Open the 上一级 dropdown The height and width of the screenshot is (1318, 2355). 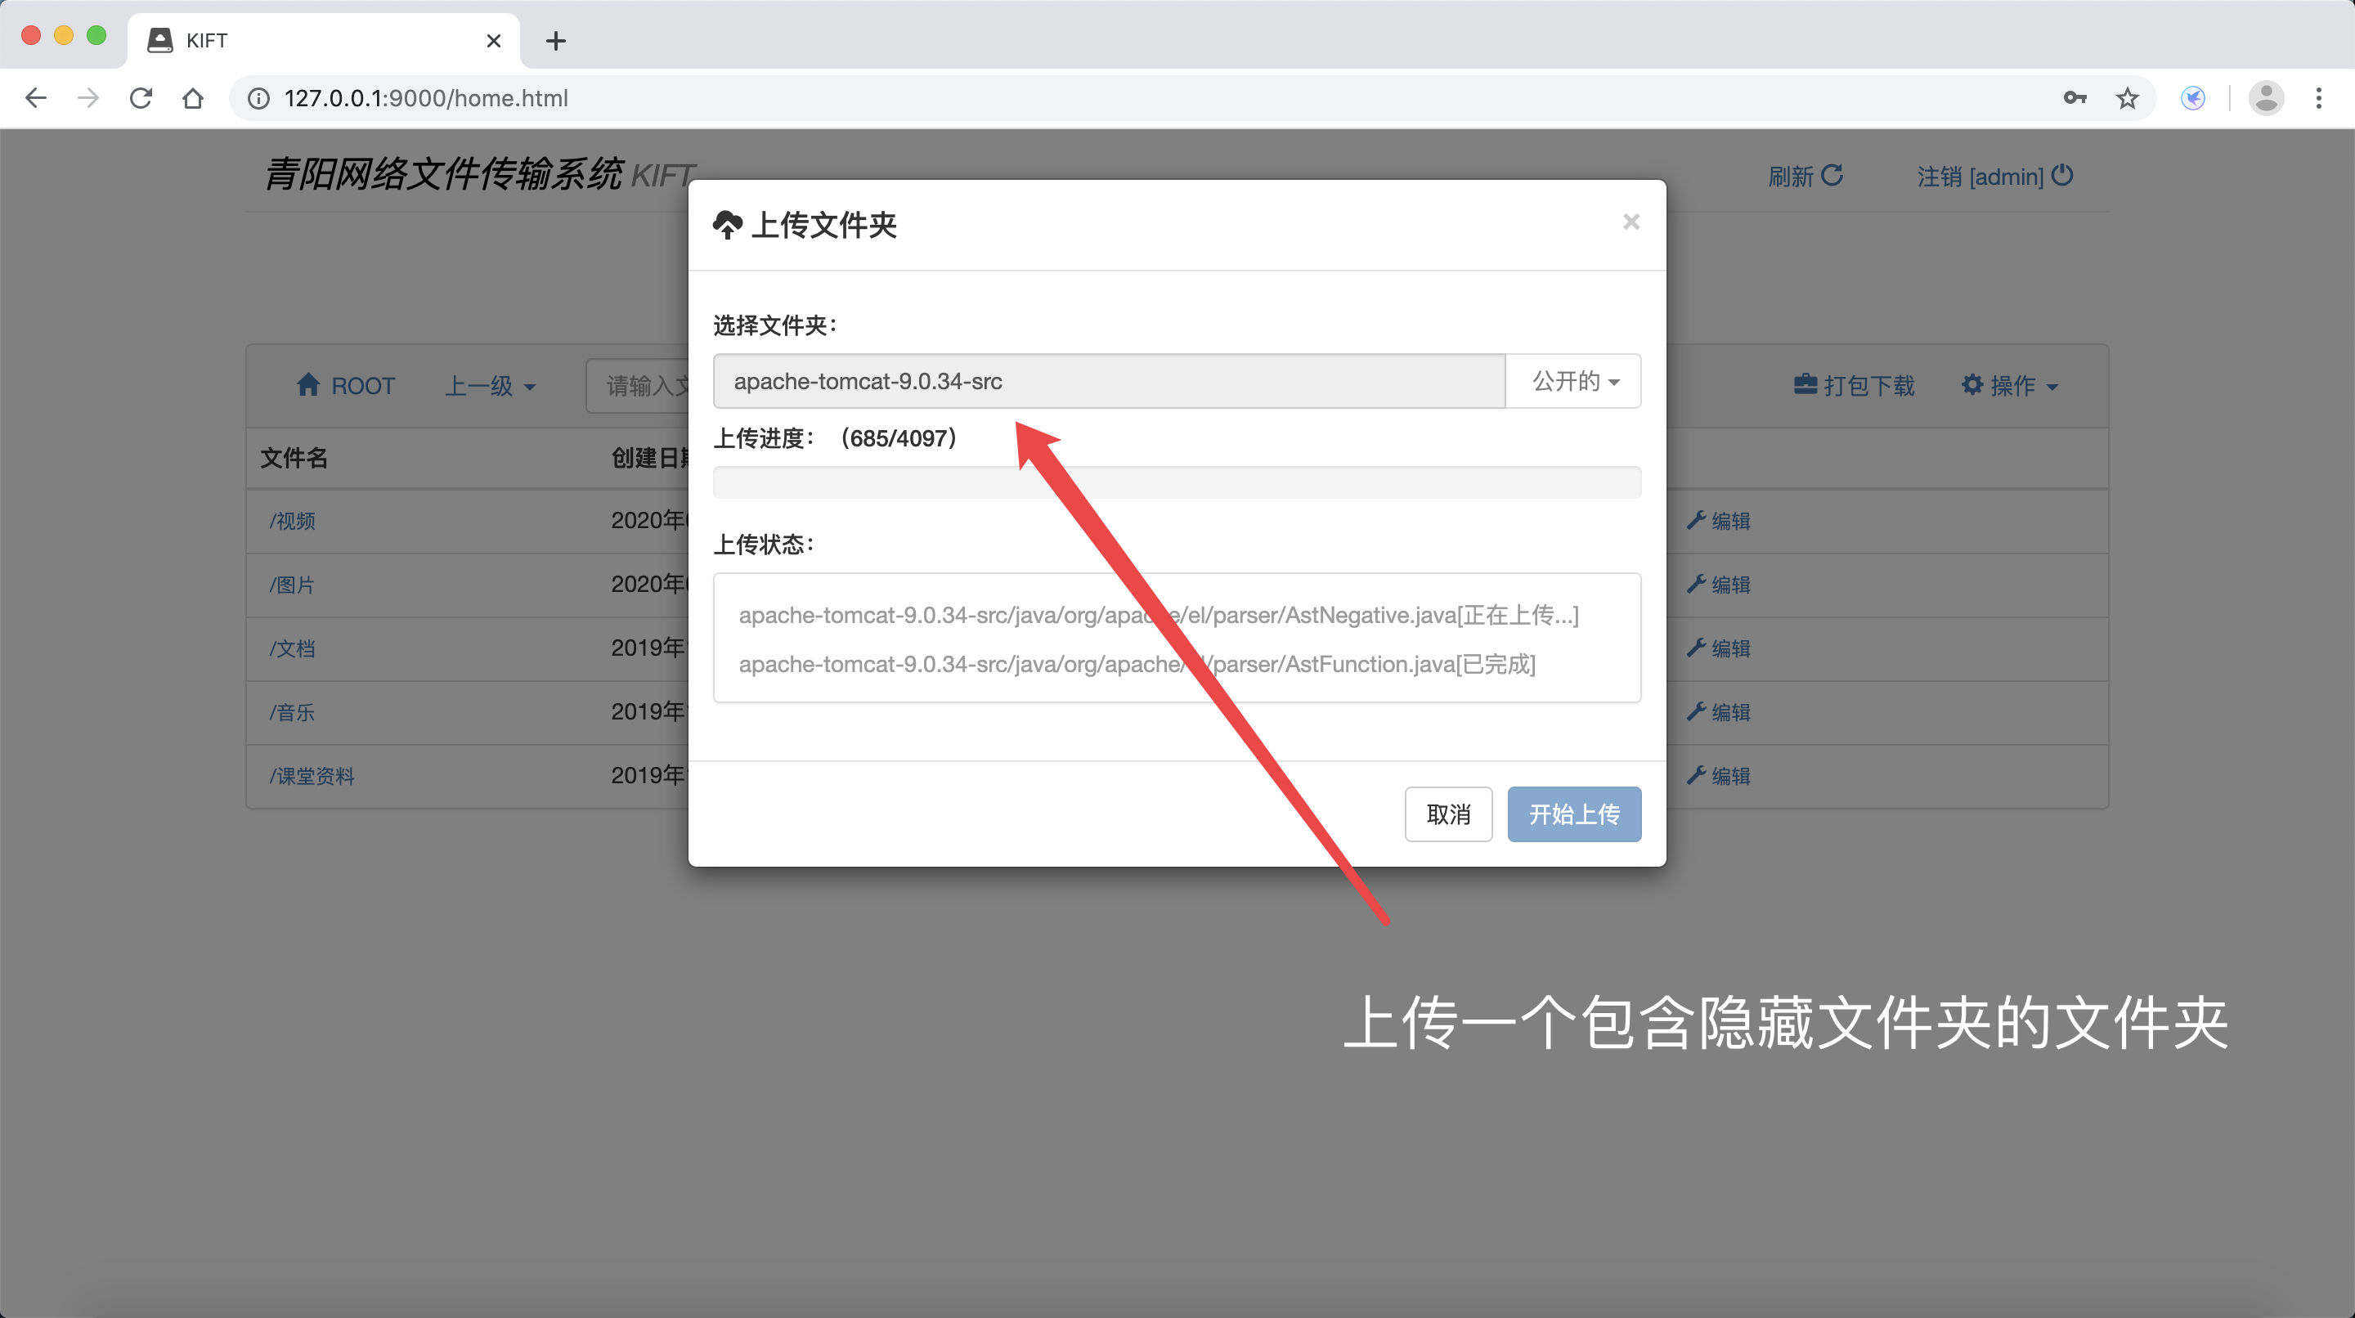[490, 386]
